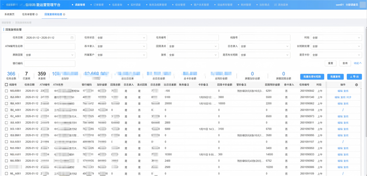Viewport: 367px width, 176px height.
Task: Click the 批量处理长短款 button
Action: coord(312,77)
